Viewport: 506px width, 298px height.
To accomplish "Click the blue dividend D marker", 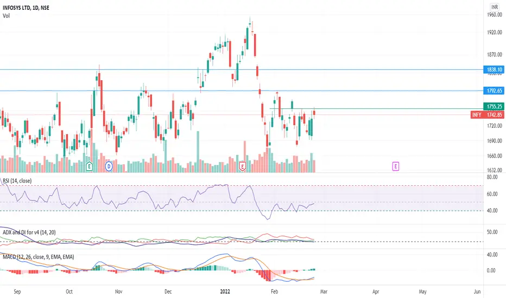I will (x=109, y=166).
